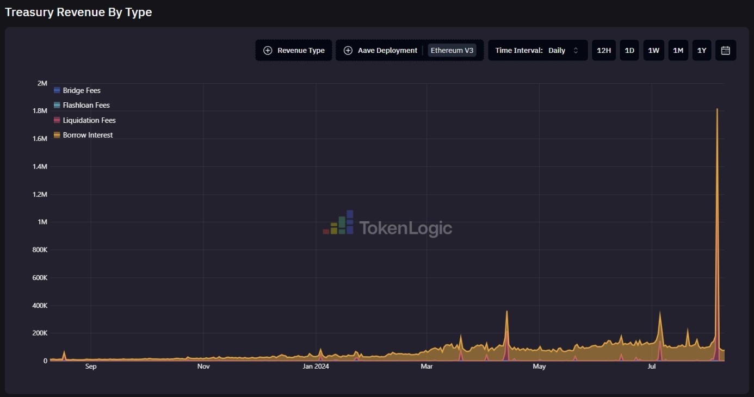754x397 pixels.
Task: Click the red Liquidation Fees color swatch
Action: click(x=57, y=120)
